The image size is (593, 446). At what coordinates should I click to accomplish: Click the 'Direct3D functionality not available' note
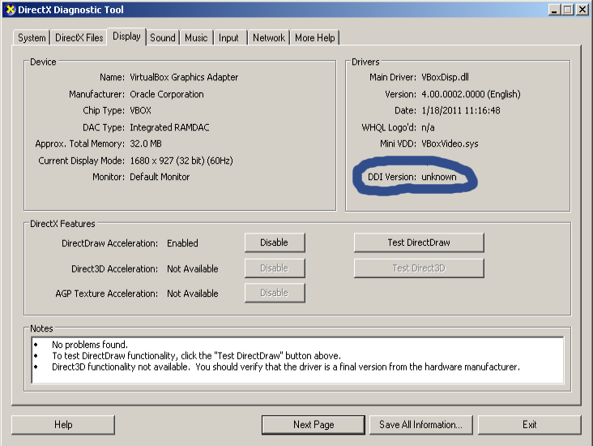click(x=285, y=367)
